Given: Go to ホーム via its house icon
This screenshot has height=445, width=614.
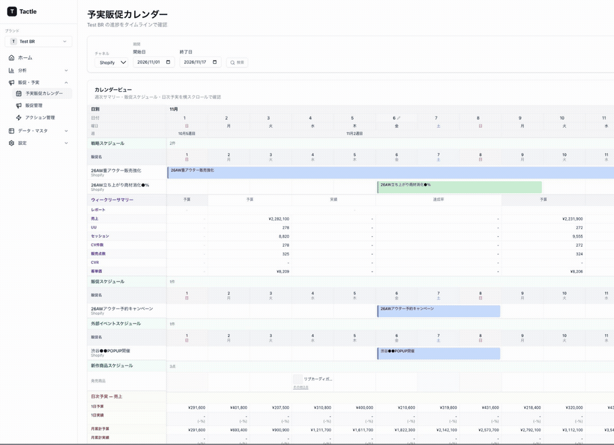Looking at the screenshot, I should pyautogui.click(x=11, y=58).
